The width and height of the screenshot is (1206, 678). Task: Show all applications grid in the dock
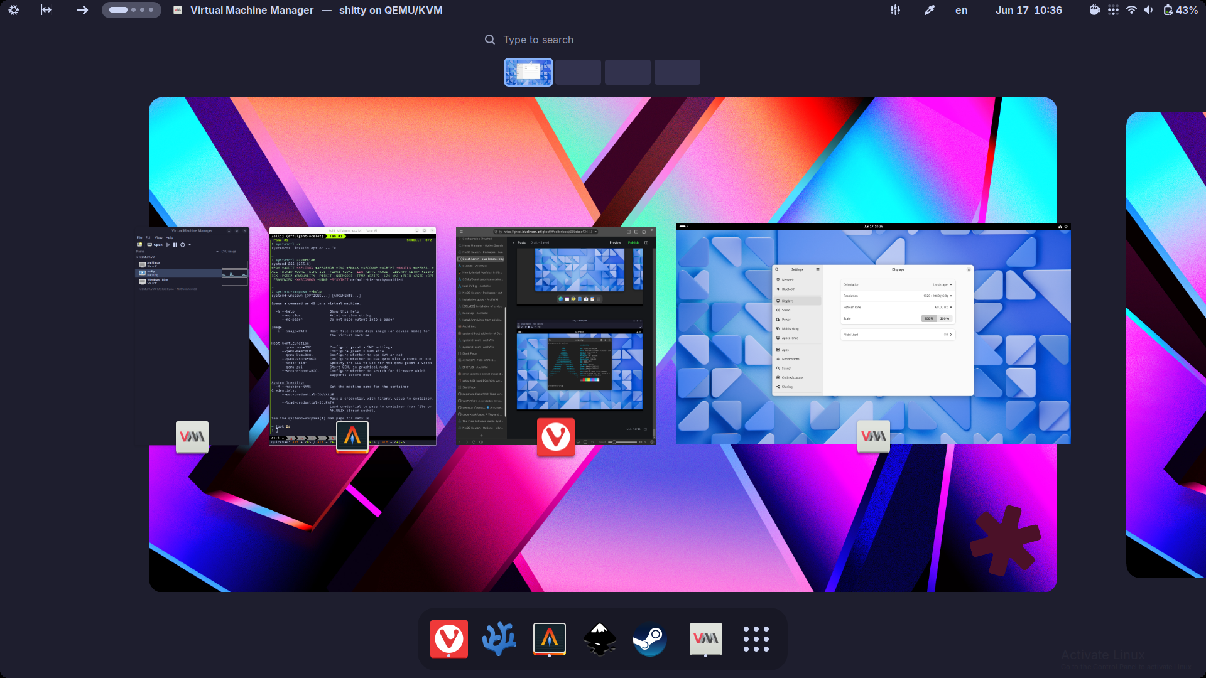click(x=756, y=639)
